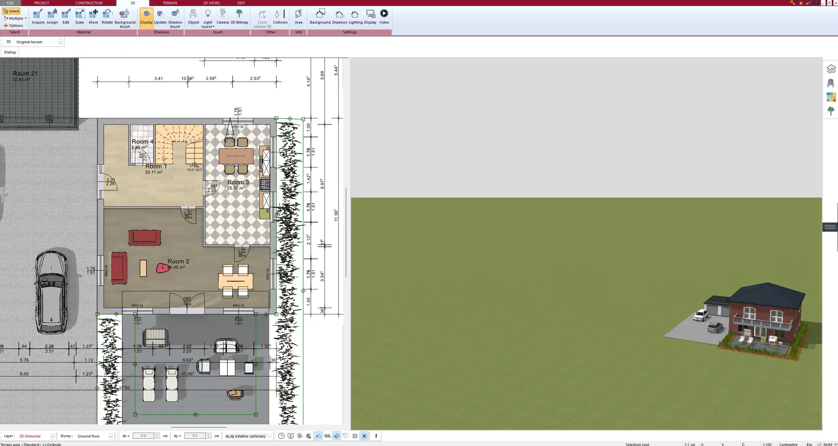838x446 pixels.
Task: Open the Display settings monitor icon
Action: (370, 17)
